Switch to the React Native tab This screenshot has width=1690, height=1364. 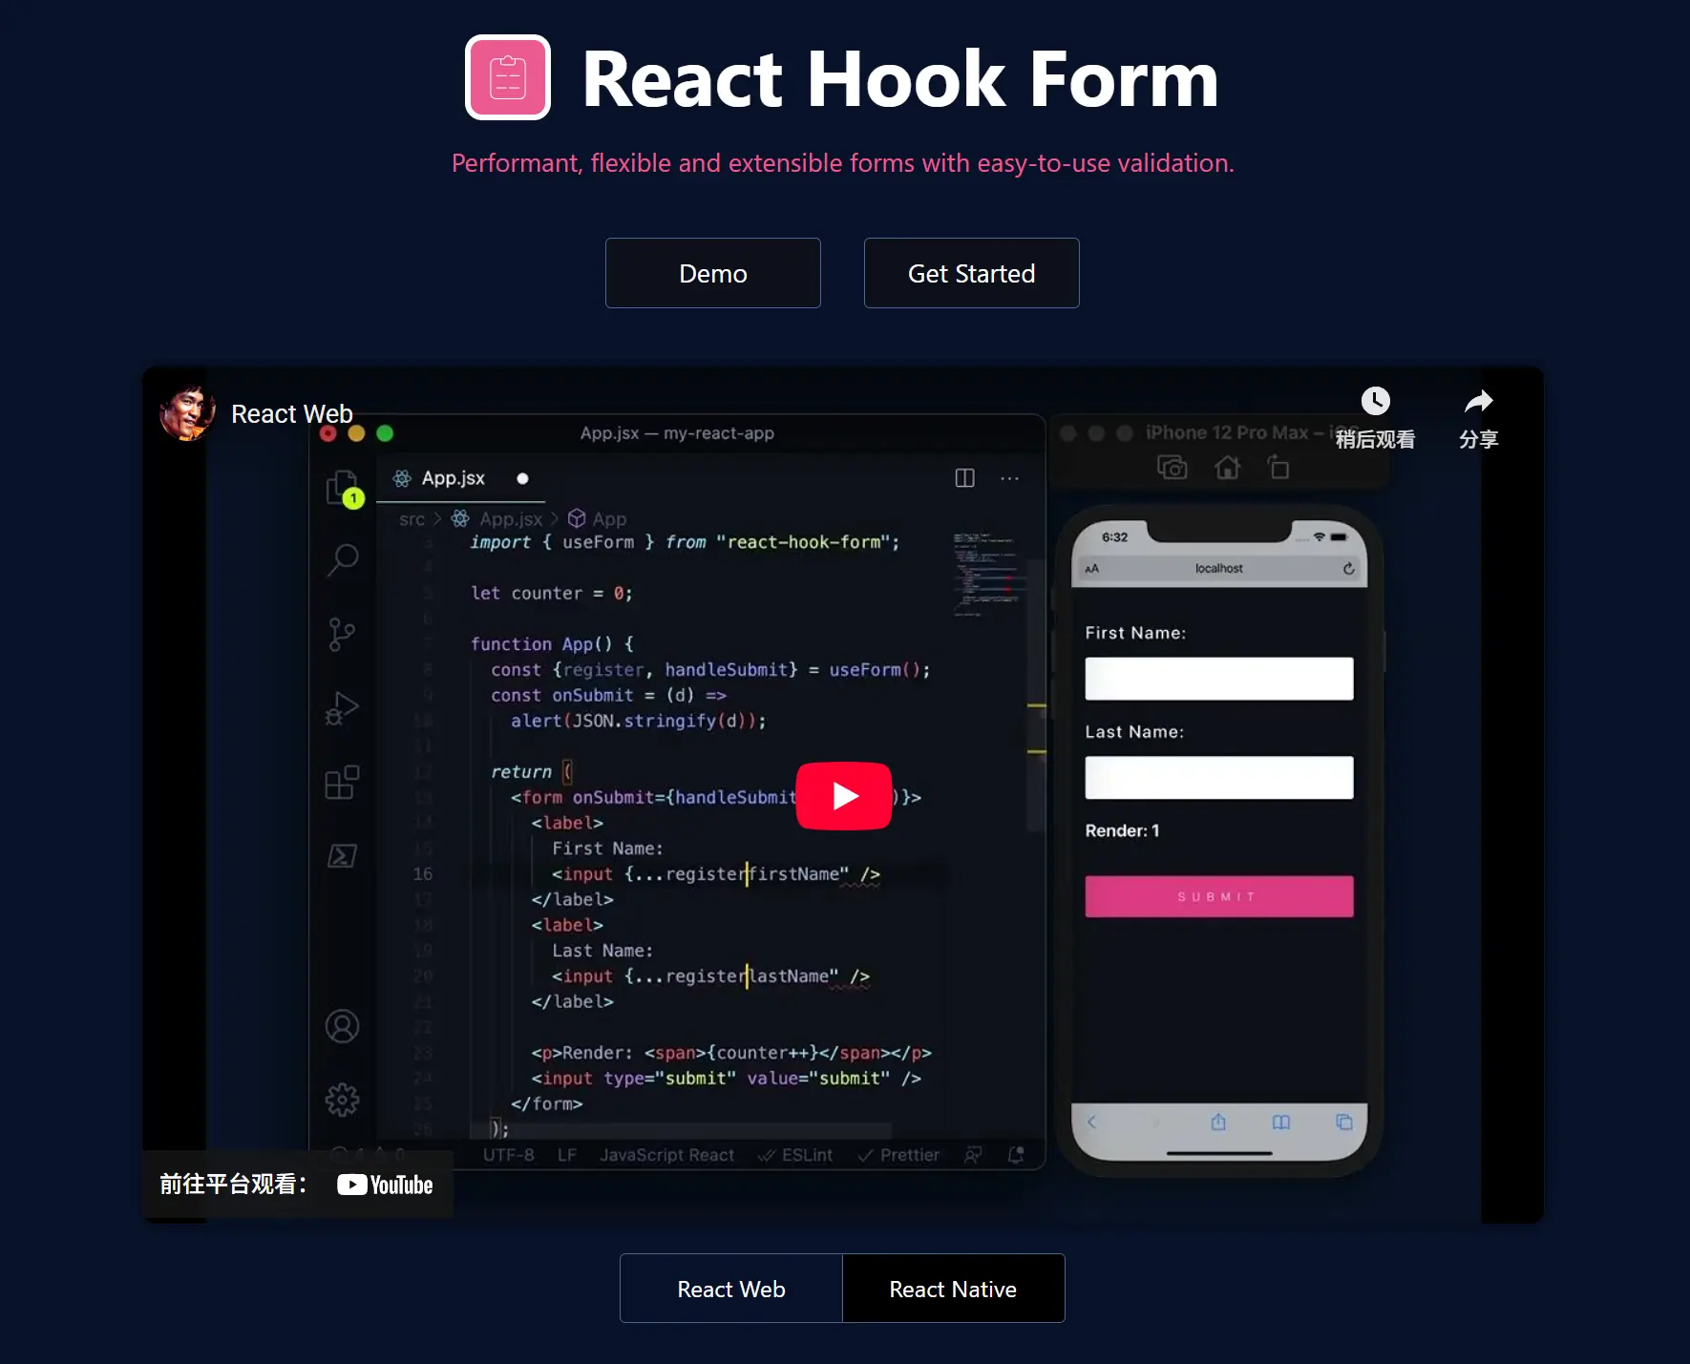[x=953, y=1289]
